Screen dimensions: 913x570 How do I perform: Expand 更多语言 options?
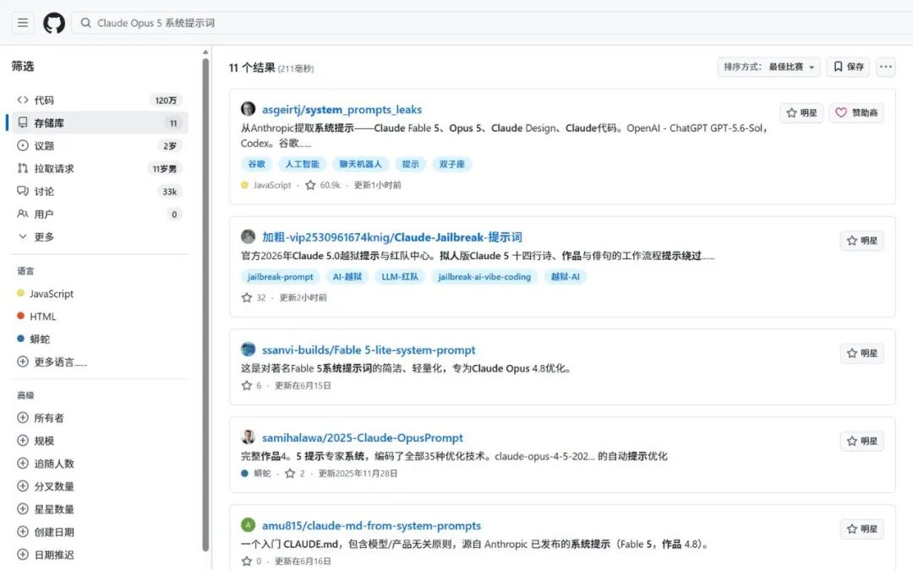52,361
